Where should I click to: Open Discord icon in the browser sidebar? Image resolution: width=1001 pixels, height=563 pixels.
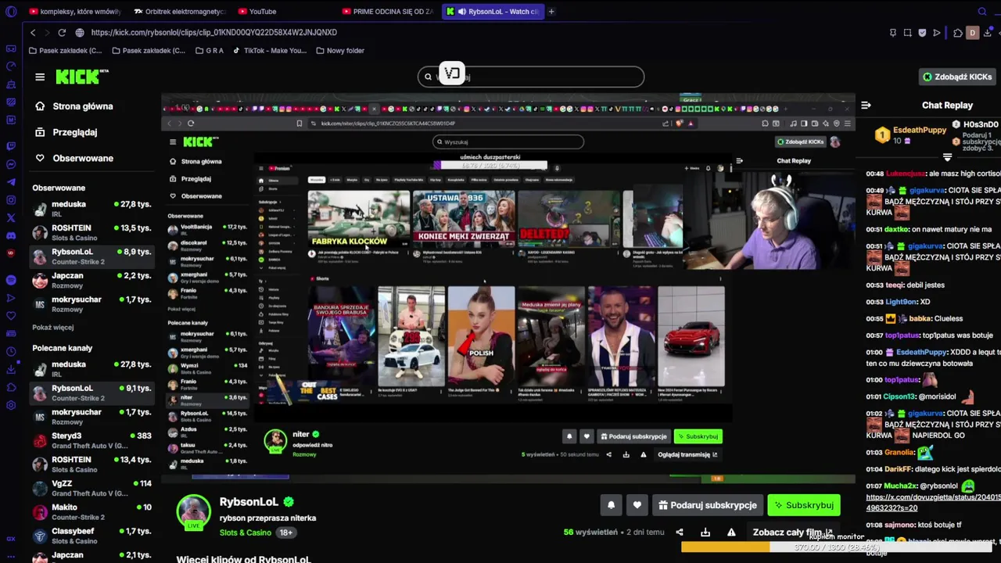pyautogui.click(x=11, y=235)
